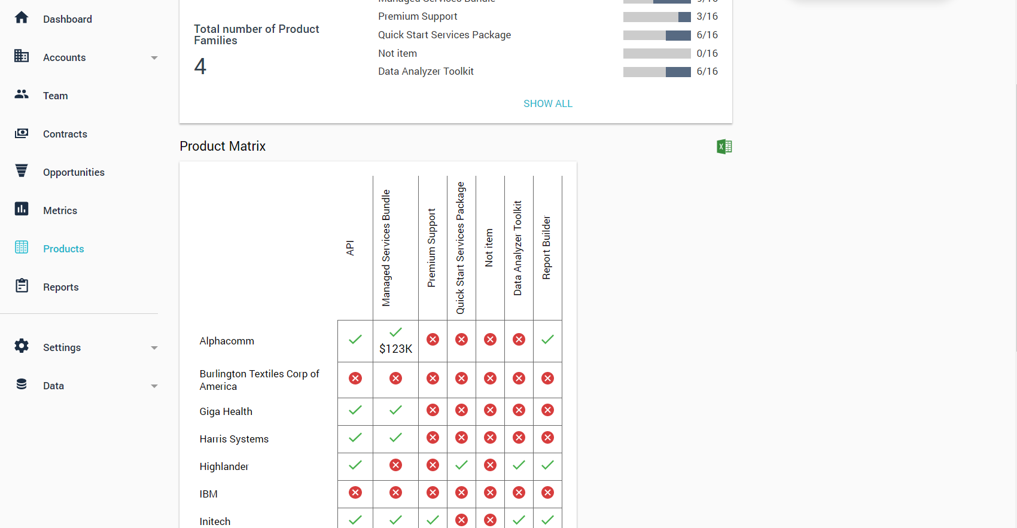The width and height of the screenshot is (1017, 528).
Task: Click Alphacomm Report Builder checkmark
Action: [x=548, y=340]
